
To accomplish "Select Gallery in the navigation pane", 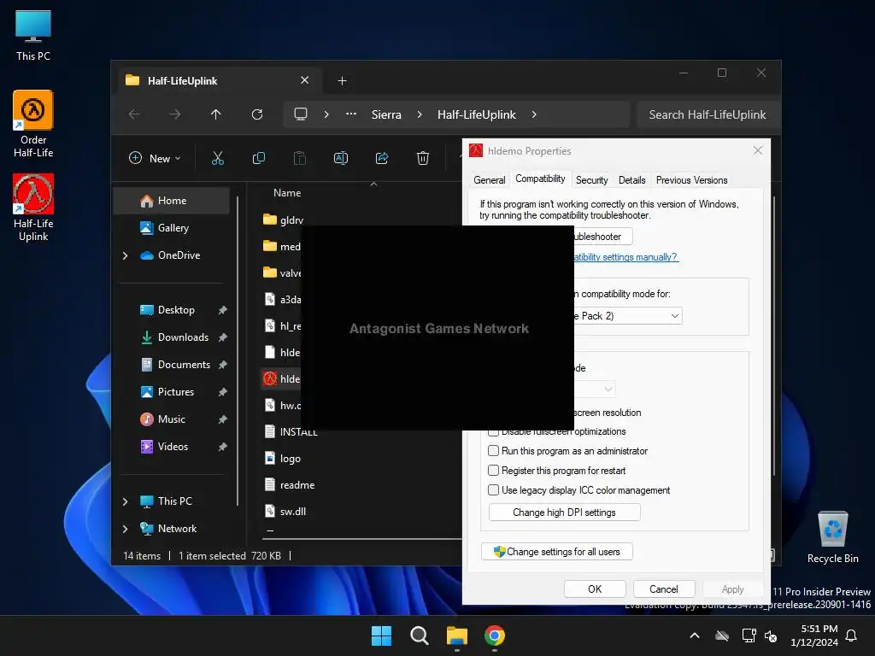I will 173,227.
